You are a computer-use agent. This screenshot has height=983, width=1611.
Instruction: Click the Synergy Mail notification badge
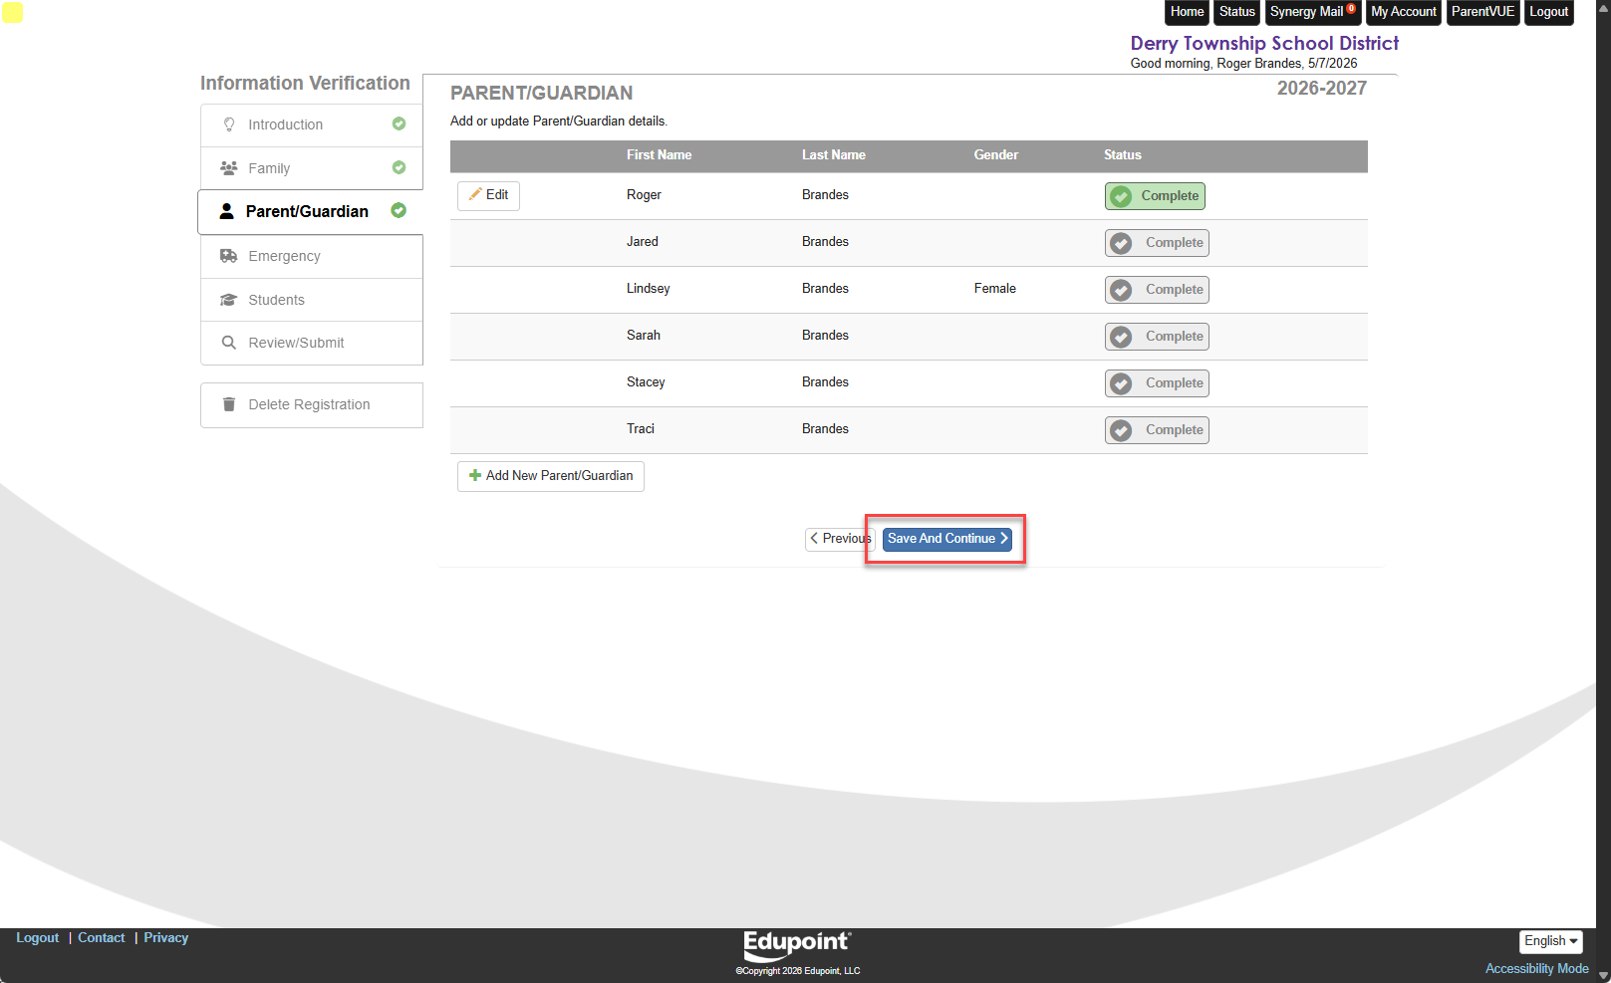1351,8
